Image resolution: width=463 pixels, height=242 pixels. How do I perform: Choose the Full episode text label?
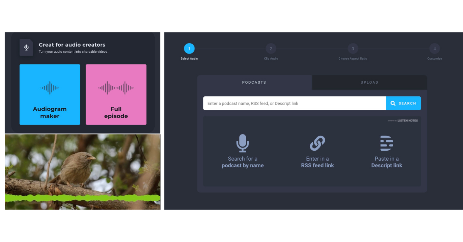116,113
